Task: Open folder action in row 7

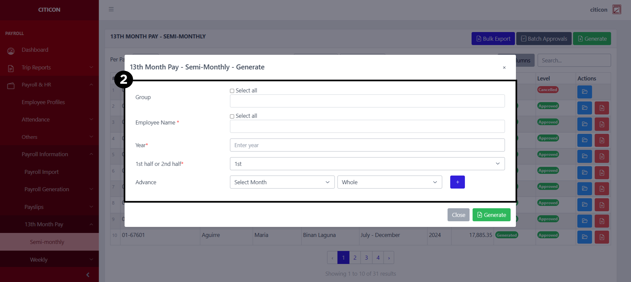Action: coord(585,189)
